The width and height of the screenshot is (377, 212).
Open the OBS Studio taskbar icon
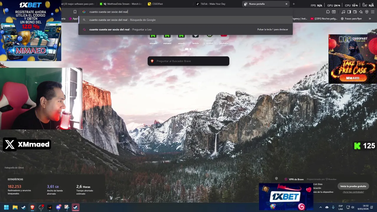[x=41, y=207]
